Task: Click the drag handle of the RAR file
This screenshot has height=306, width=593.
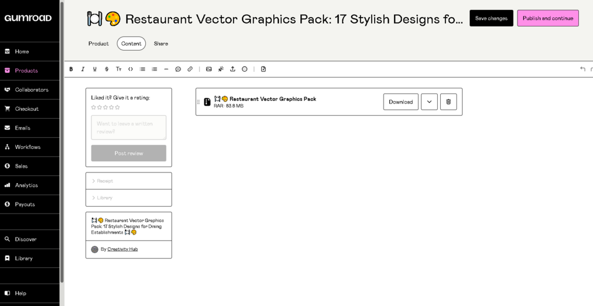Action: click(x=198, y=102)
